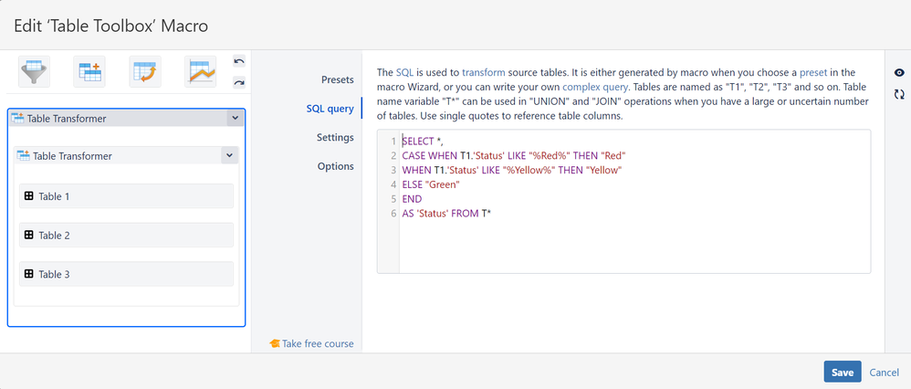
Task: Select the Pivot Table toolbar icon
Action: coord(144,72)
